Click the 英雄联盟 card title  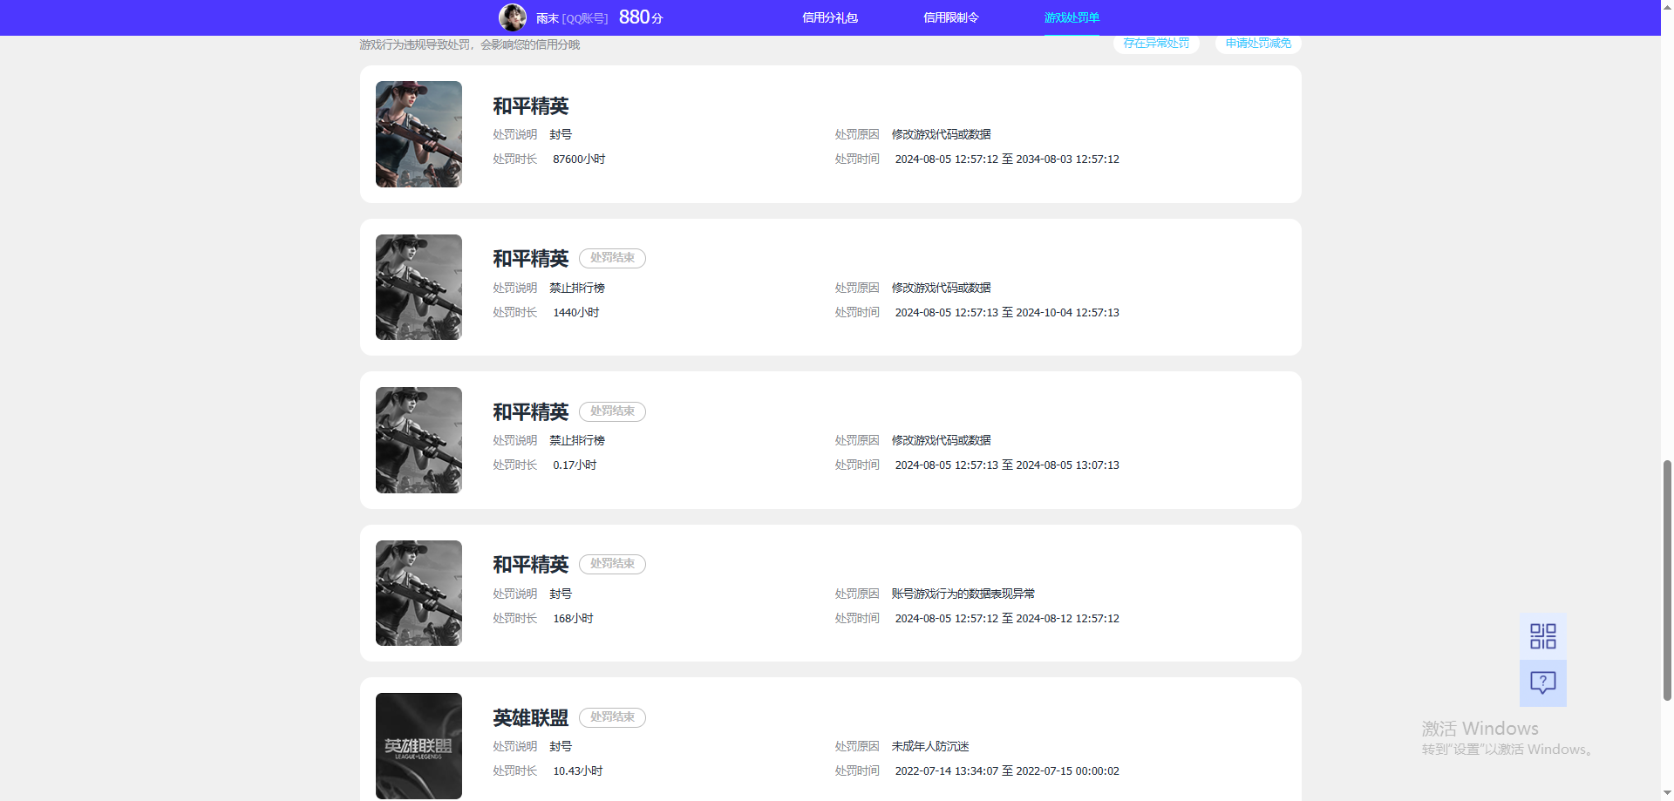pyautogui.click(x=531, y=718)
